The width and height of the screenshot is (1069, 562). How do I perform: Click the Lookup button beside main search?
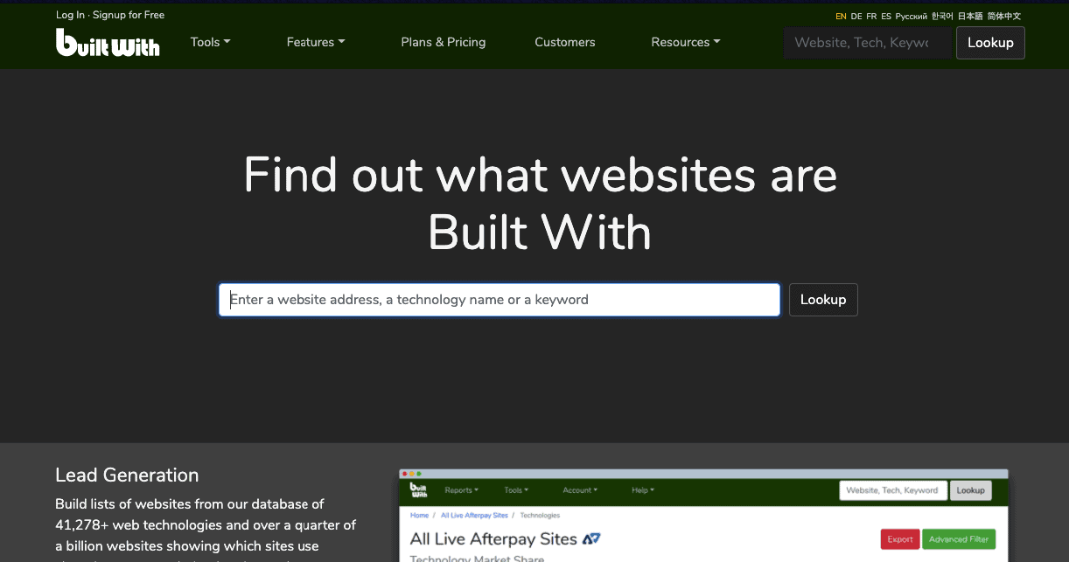pos(823,300)
